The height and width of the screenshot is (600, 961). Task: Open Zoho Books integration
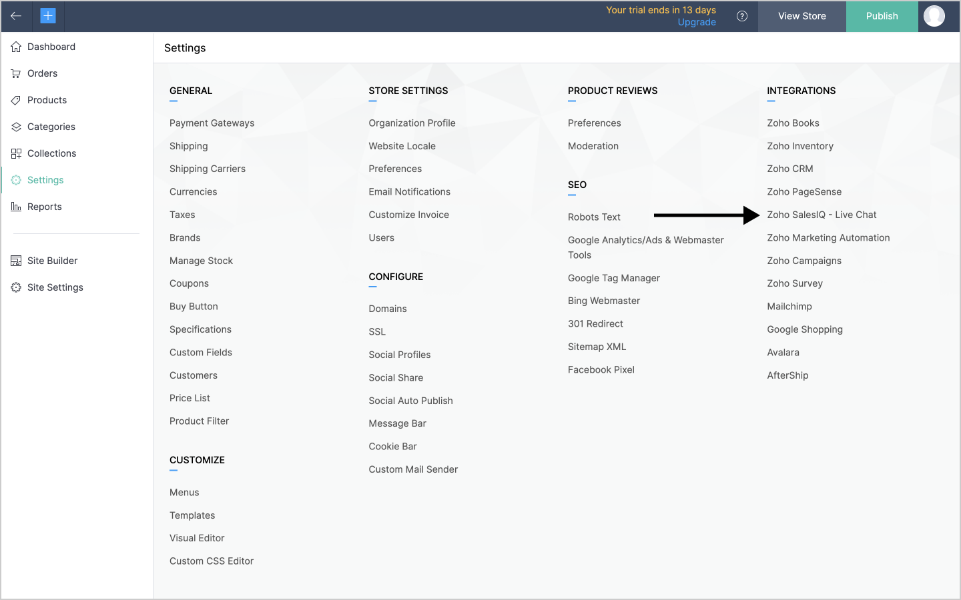(793, 123)
